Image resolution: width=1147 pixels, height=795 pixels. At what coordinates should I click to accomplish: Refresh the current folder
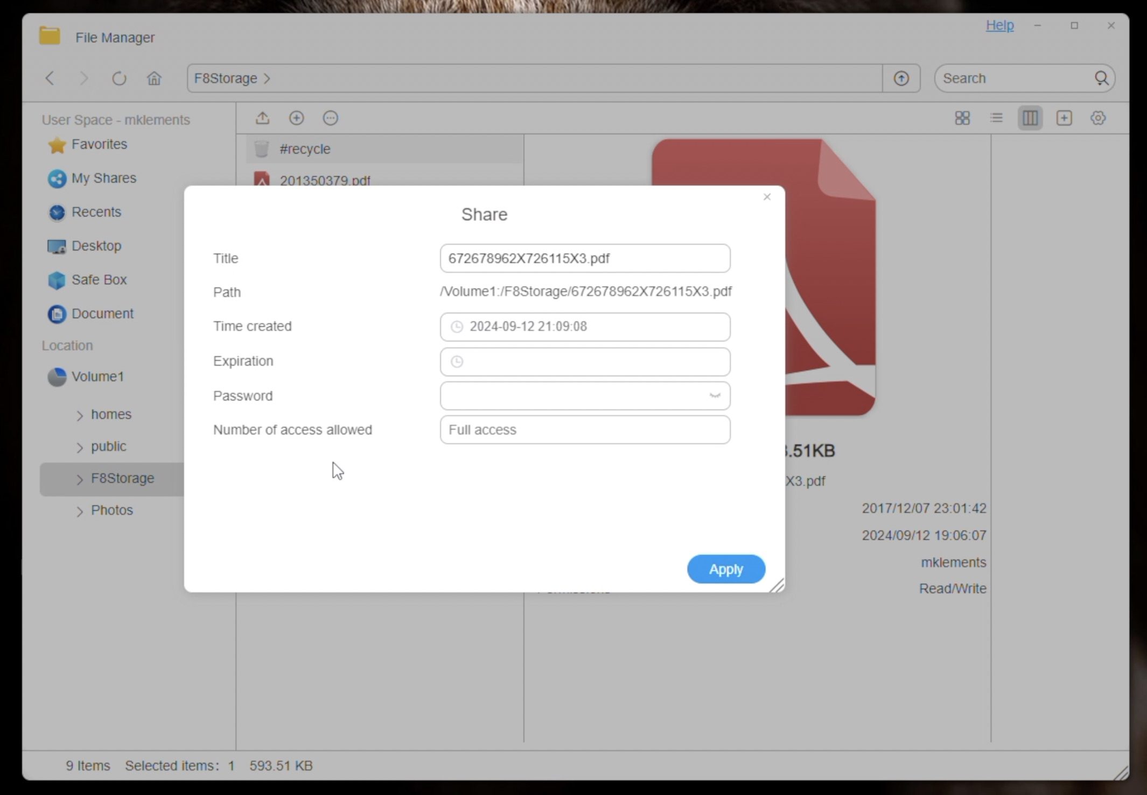[x=119, y=79]
